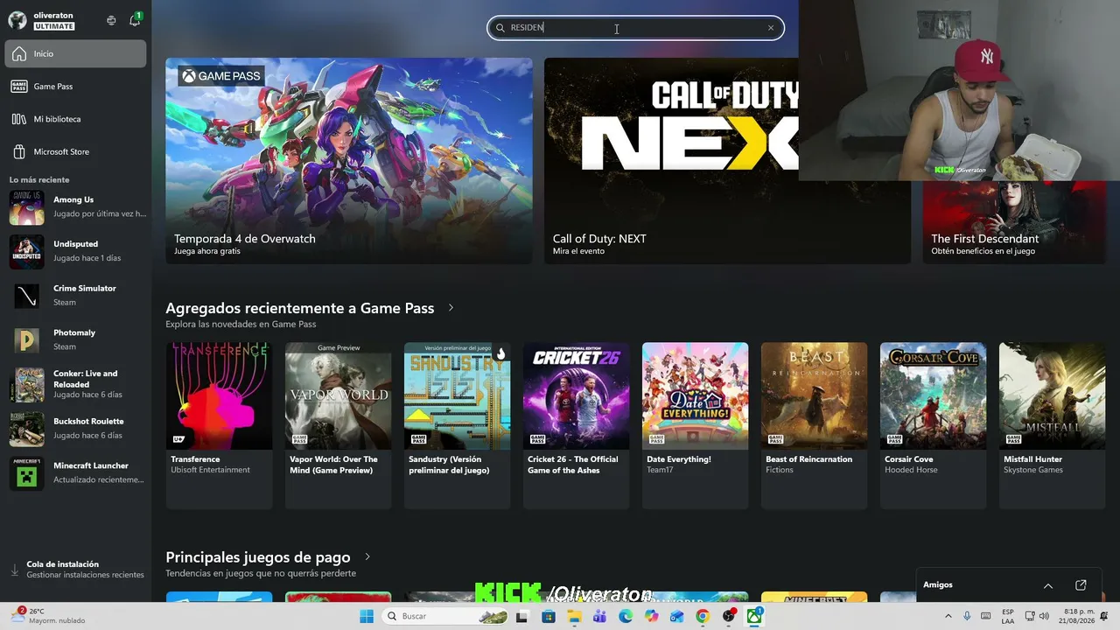Pop out the Amigos panel into a window

point(1081,585)
